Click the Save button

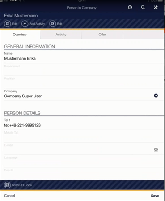155,196
